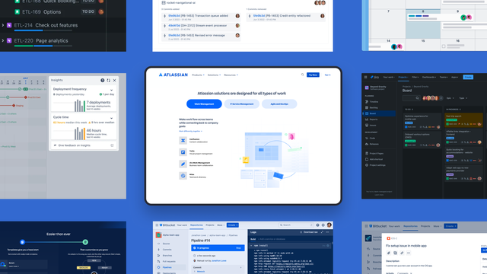Expand the ETL-214 Check out features row
The image size is (487, 274).
[x=3, y=25]
